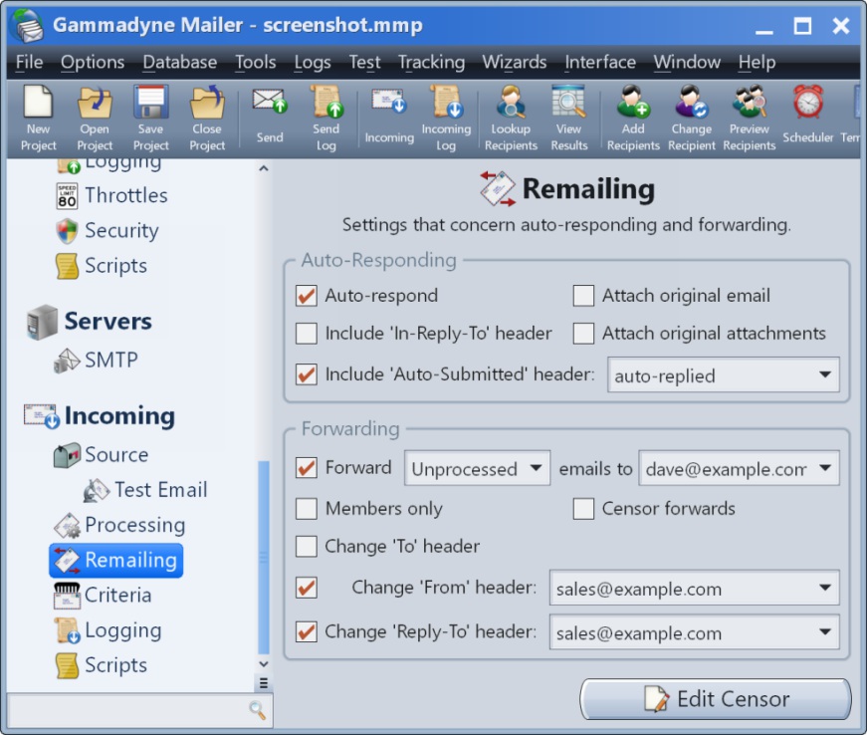Enable Attach original attachments
Viewport: 867px width, 735px height.
tap(583, 334)
